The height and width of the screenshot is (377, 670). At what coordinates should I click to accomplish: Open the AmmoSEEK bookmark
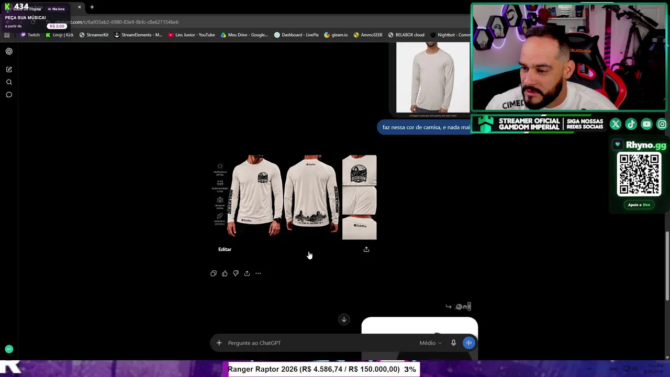pos(368,35)
